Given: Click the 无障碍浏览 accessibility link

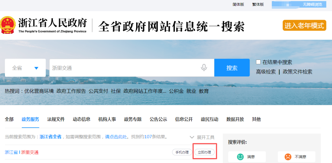Looking at the screenshot, I should [x=313, y=4].
